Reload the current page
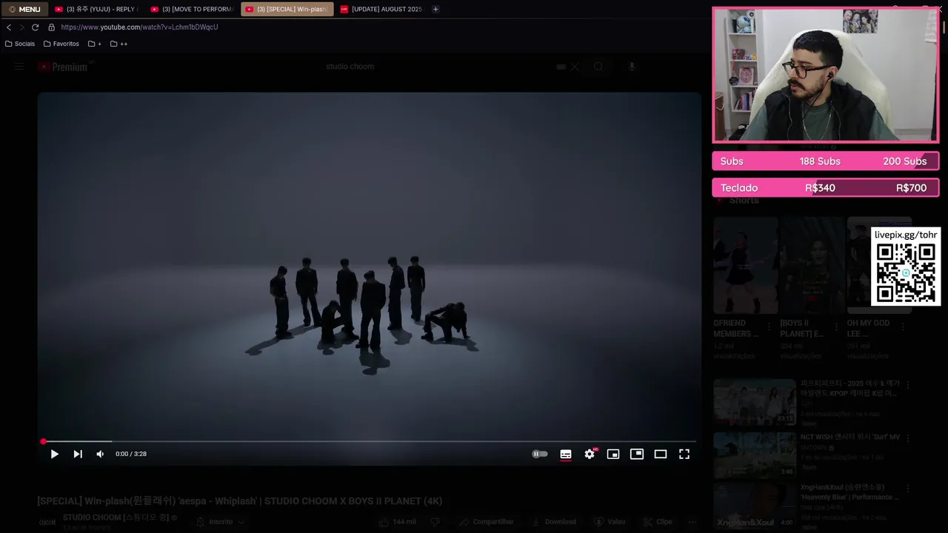 point(35,27)
